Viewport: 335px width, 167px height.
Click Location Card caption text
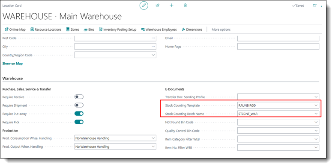click(x=12, y=6)
